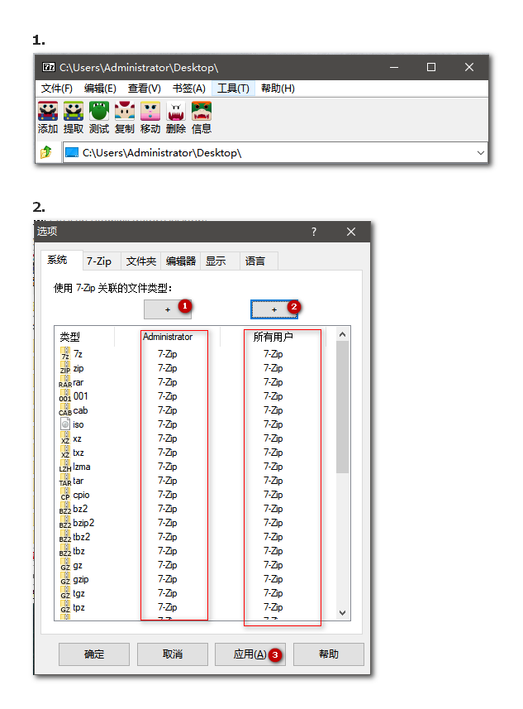This screenshot has width=523, height=709.
Task: Select the iso disc icon
Action: 65,424
